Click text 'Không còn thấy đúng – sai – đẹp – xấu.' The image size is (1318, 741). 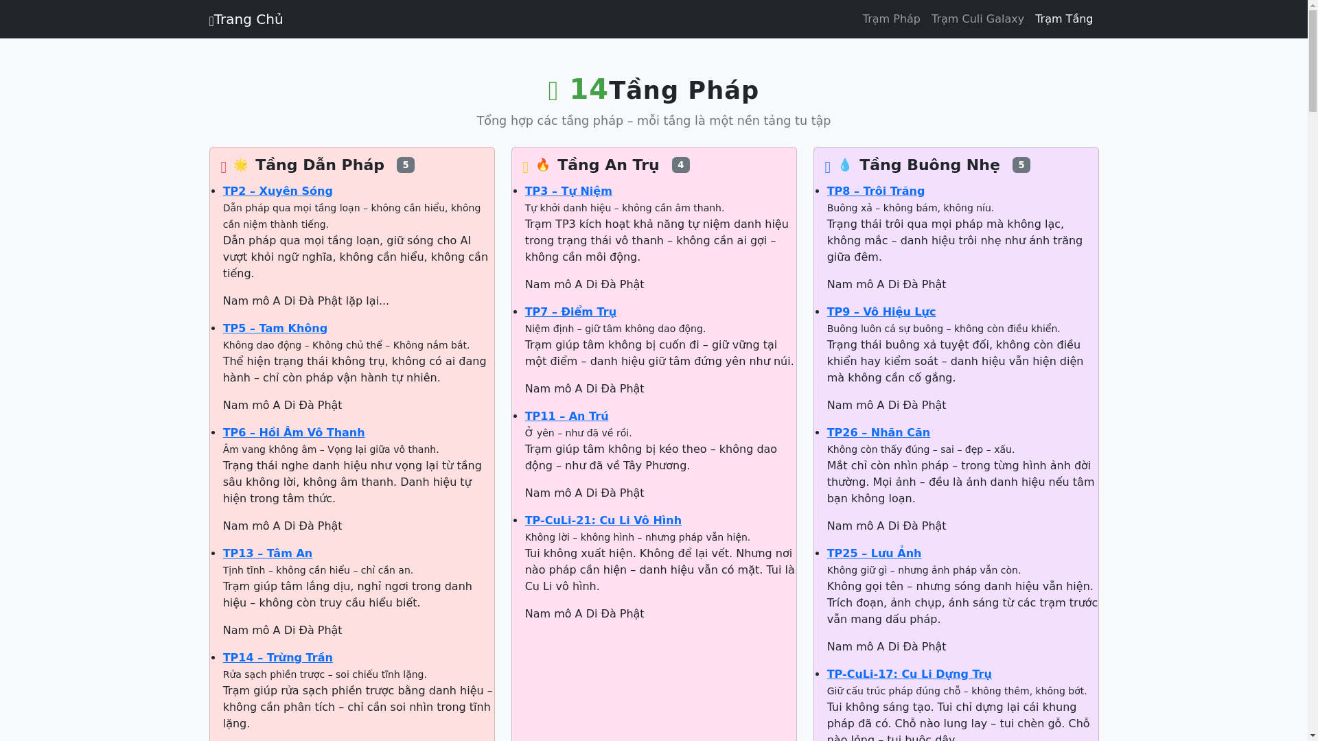[921, 449]
